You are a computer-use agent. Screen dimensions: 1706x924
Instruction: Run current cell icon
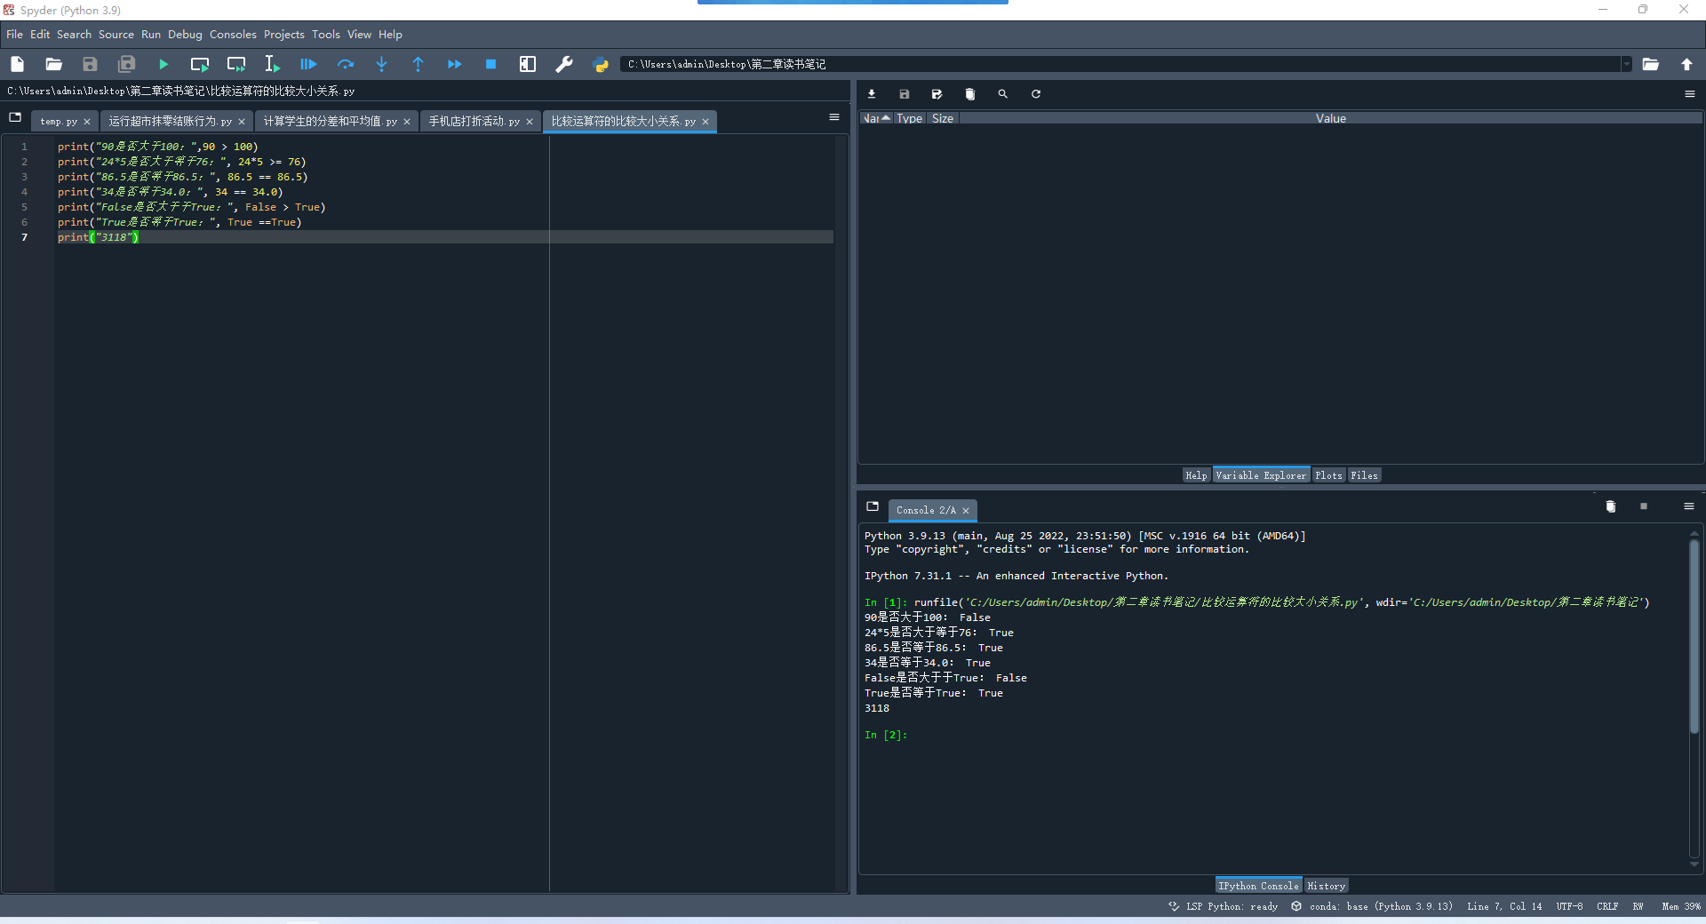pyautogui.click(x=200, y=64)
